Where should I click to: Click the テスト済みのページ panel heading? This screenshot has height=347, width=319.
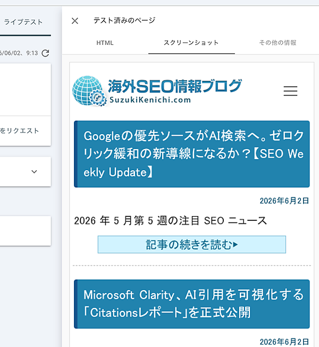[x=124, y=21]
